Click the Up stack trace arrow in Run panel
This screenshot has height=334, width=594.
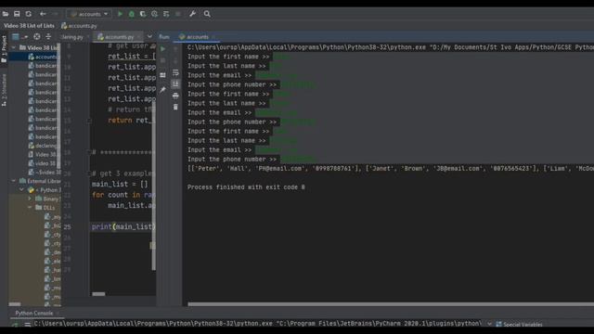tap(175, 48)
